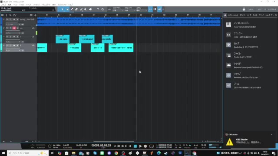The image size is (278, 156).
Task: Switch to the ループ browser tab
Action: [249, 15]
